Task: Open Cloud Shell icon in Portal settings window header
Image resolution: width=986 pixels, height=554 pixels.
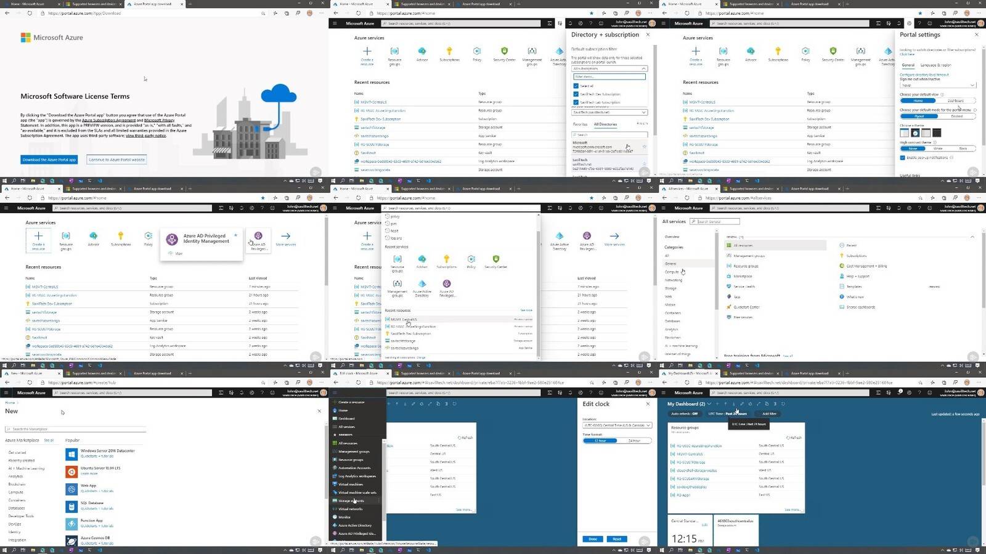Action: [879, 23]
